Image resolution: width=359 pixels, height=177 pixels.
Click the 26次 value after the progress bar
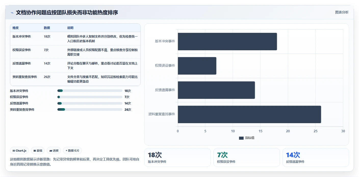tap(128, 109)
